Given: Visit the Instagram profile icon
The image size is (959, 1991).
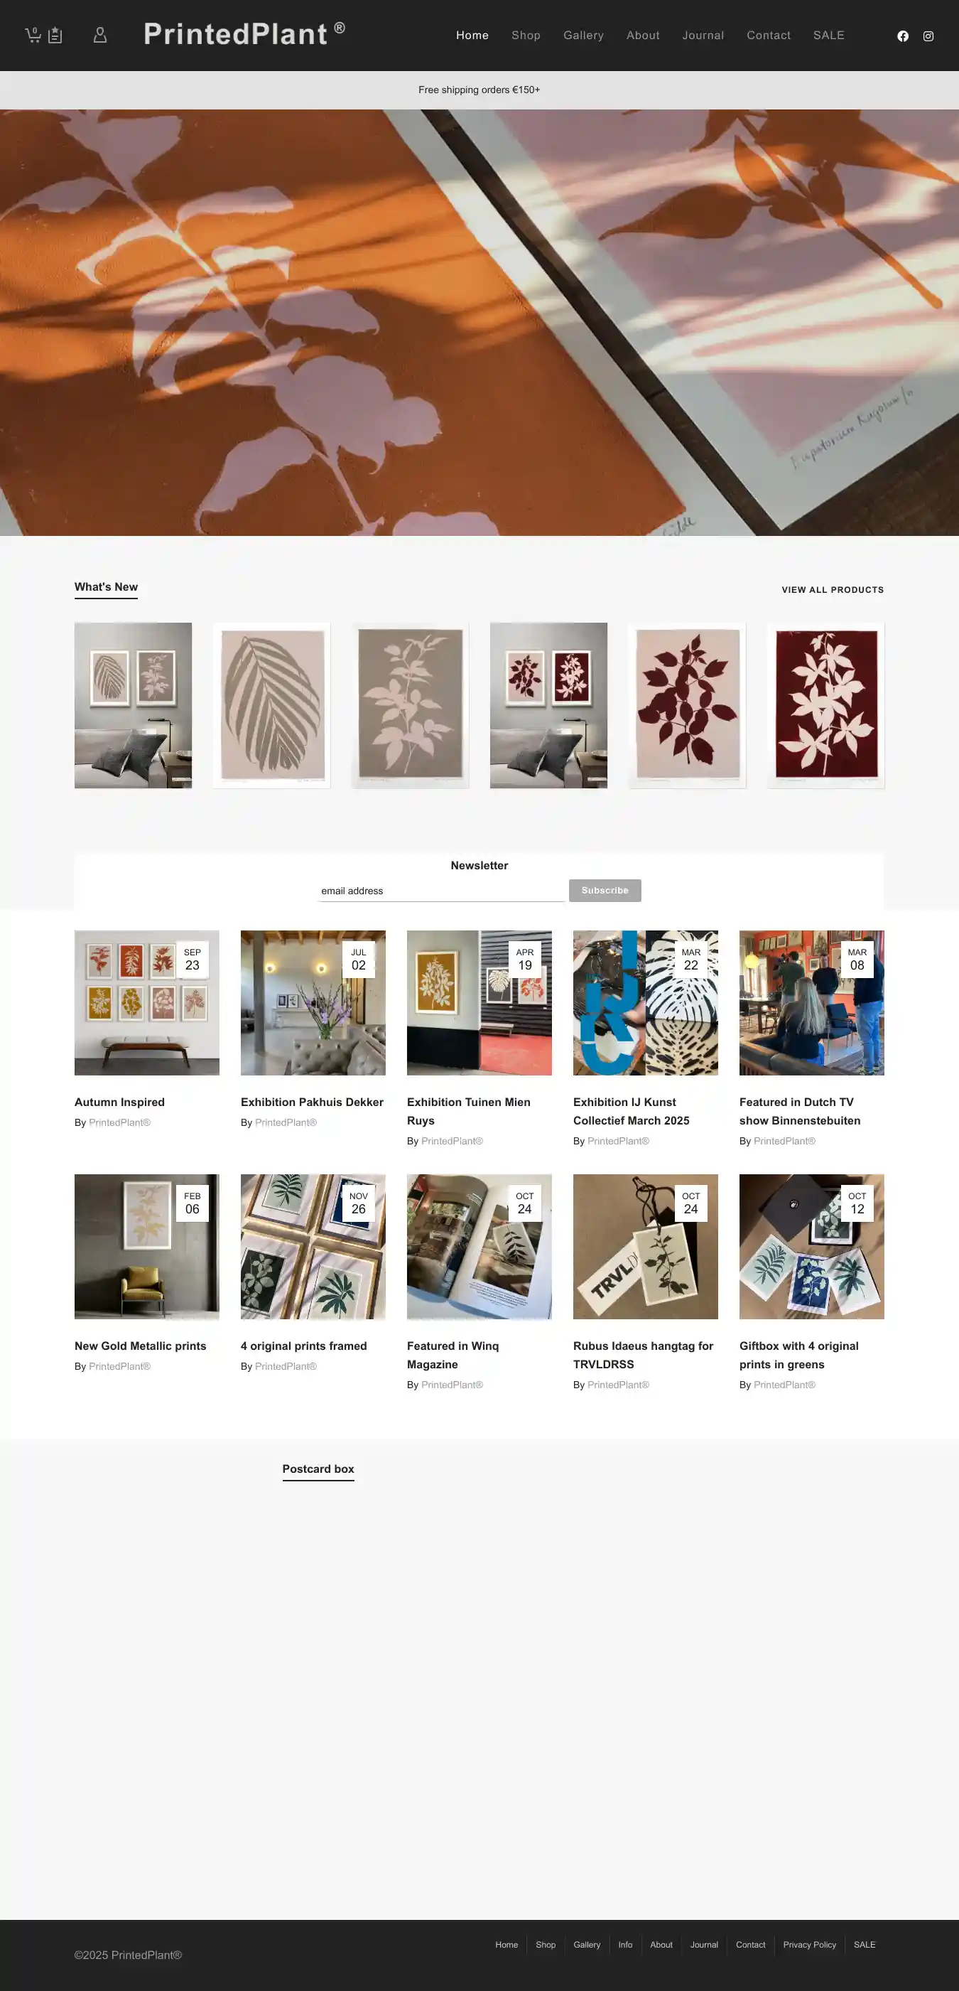Looking at the screenshot, I should (928, 36).
